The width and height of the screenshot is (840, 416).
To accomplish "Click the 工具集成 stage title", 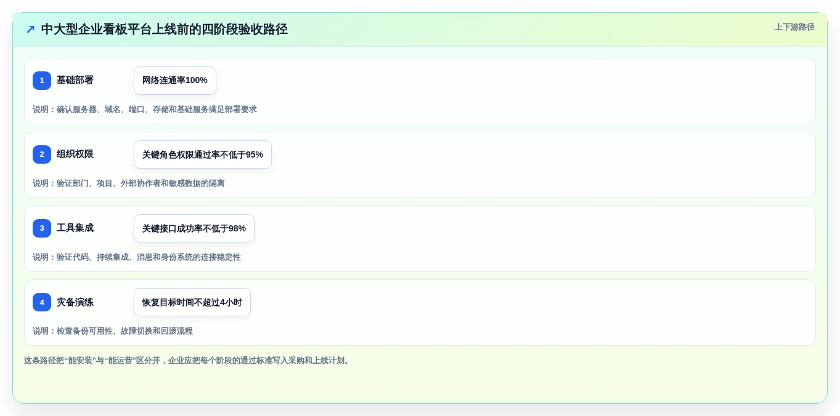I will (x=75, y=228).
